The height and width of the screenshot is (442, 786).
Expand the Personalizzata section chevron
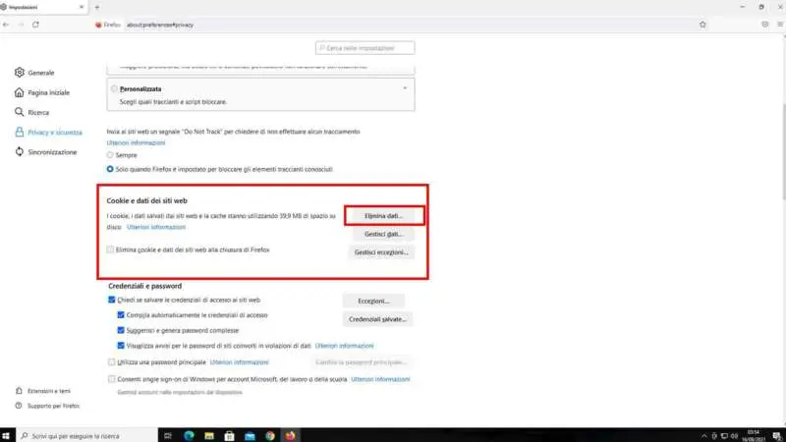(405, 88)
